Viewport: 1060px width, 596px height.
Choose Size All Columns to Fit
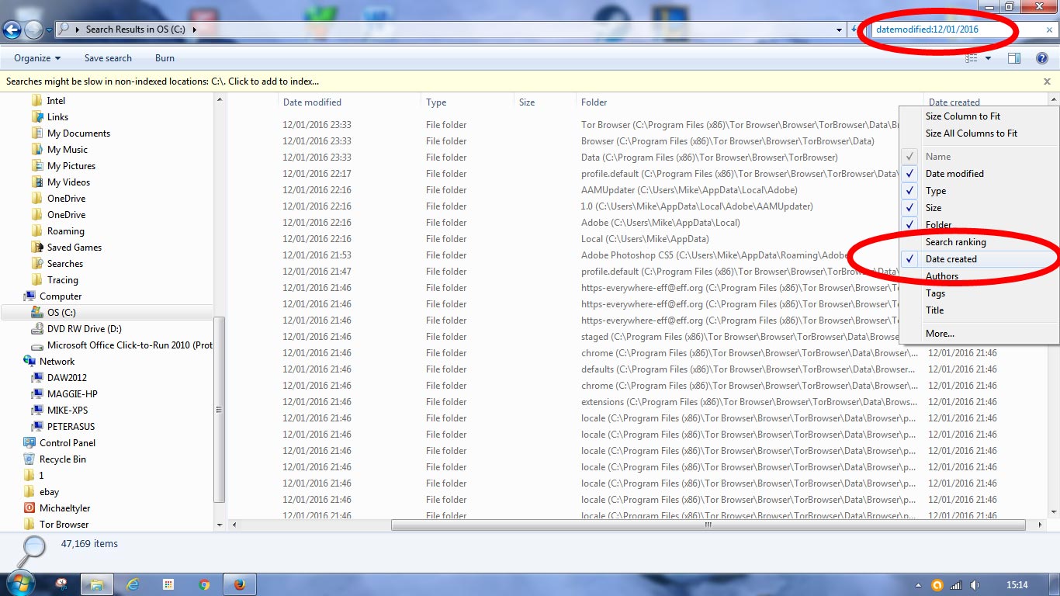[x=979, y=133]
